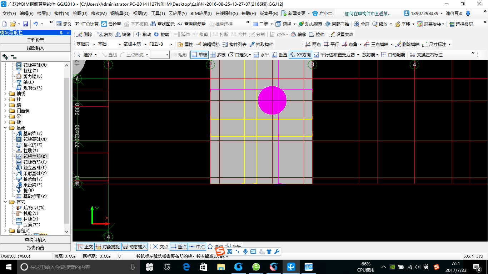This screenshot has width=488, height=274.
Task: Collapse the 其它 tree node
Action: click(x=5, y=202)
